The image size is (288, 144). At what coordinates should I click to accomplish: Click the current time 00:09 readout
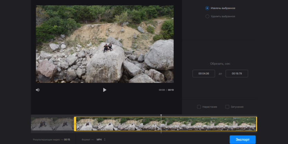[x=162, y=90]
